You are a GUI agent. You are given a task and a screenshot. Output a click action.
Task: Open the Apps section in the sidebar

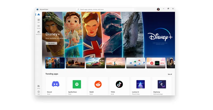click(39, 21)
